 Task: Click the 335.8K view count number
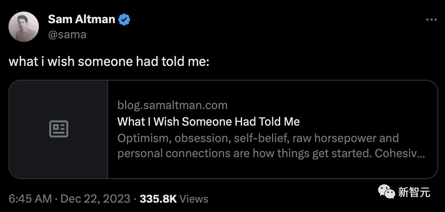click(158, 198)
